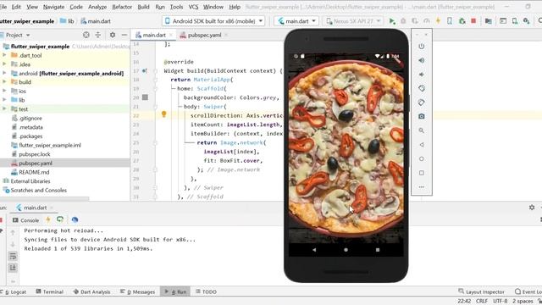The width and height of the screenshot is (542, 305).
Task: Open the Dart Analysis tool window
Action: 91,291
